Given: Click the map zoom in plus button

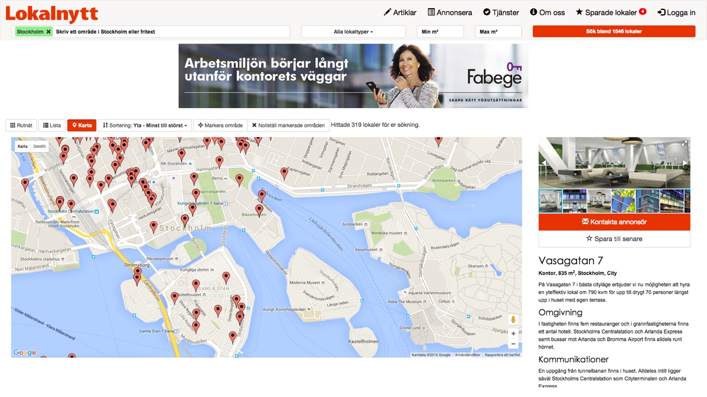Looking at the screenshot, I should [513, 333].
